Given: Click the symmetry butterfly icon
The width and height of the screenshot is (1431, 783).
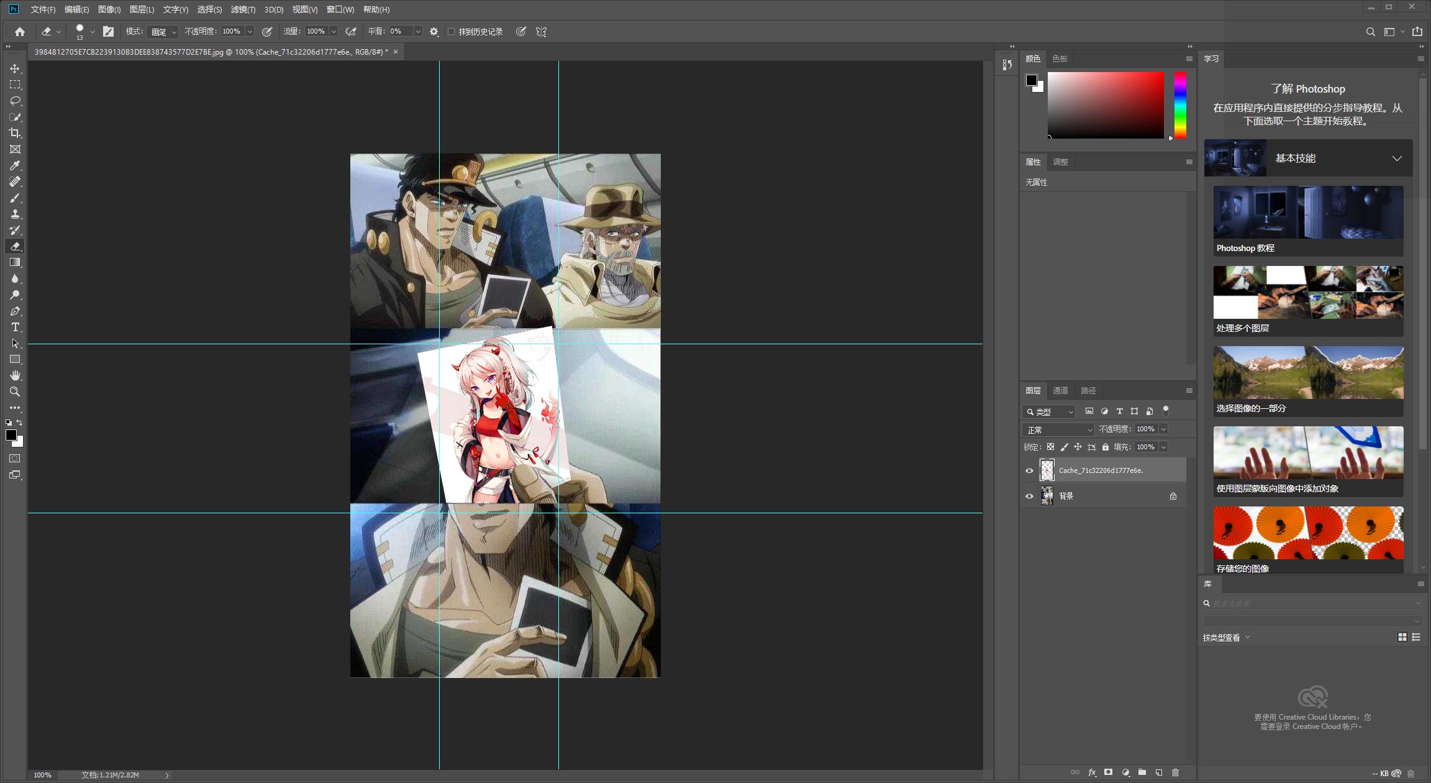Looking at the screenshot, I should (541, 32).
